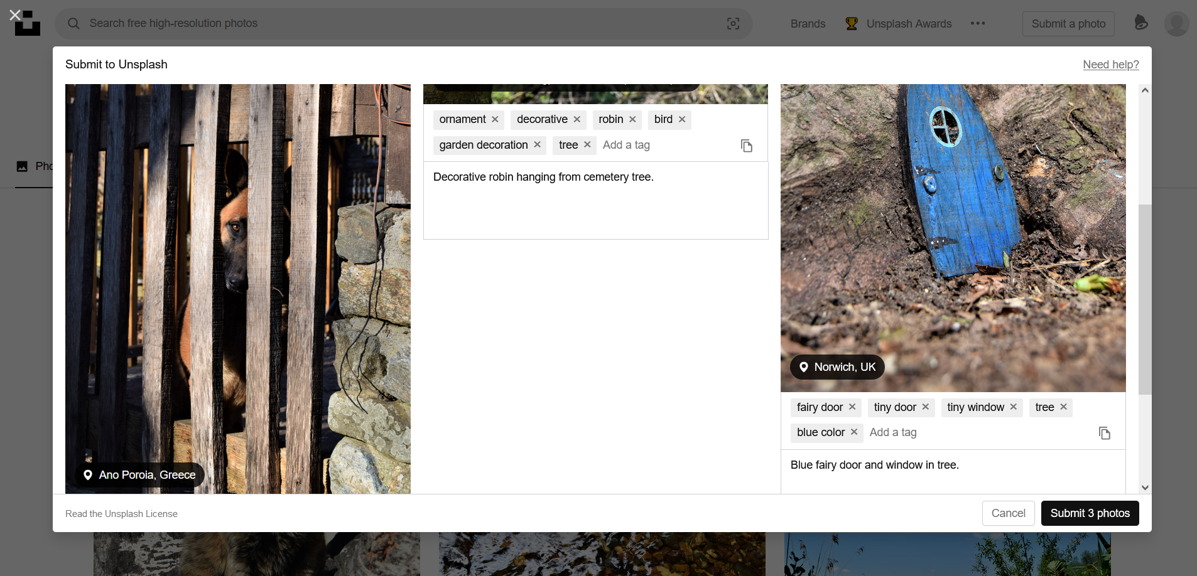Click Submit 3 photos button
Image resolution: width=1197 pixels, height=576 pixels.
coord(1090,513)
